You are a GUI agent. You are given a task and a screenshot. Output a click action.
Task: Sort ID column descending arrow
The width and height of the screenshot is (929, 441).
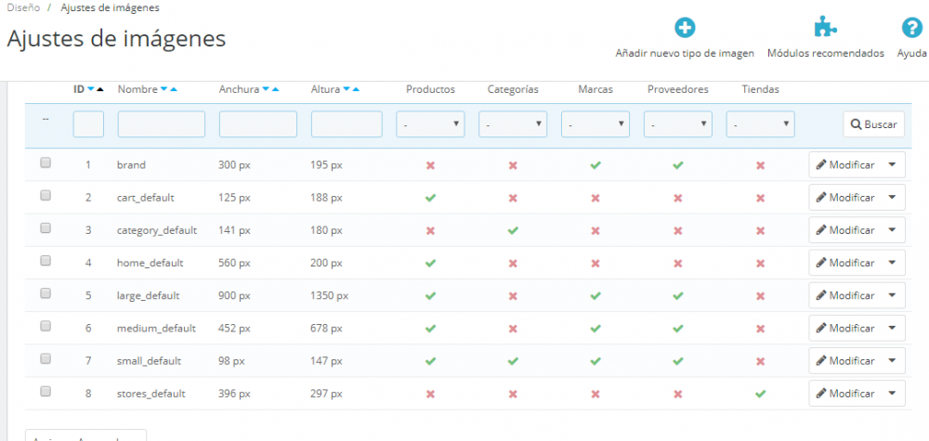point(91,89)
